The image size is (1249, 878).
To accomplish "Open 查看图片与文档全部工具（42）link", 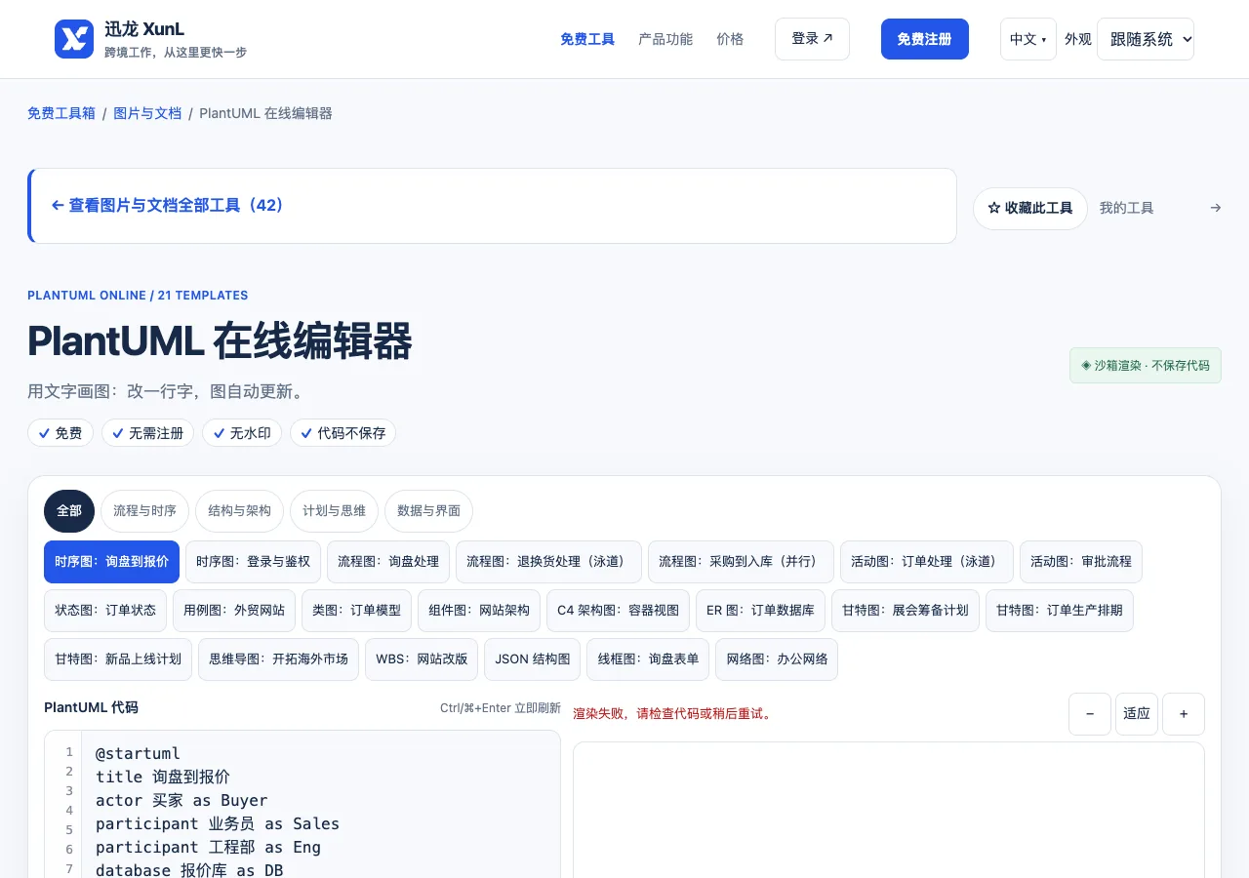I will (x=167, y=206).
